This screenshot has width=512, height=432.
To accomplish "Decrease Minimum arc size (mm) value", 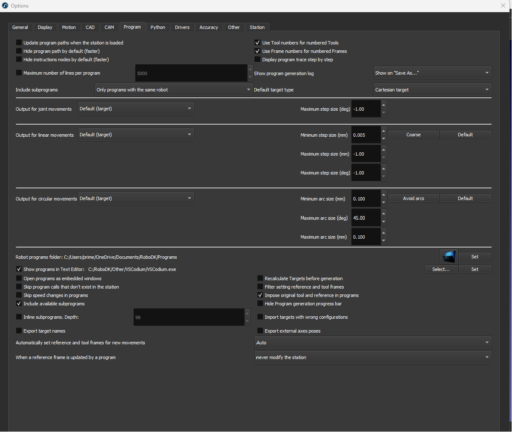I will pyautogui.click(x=384, y=203).
